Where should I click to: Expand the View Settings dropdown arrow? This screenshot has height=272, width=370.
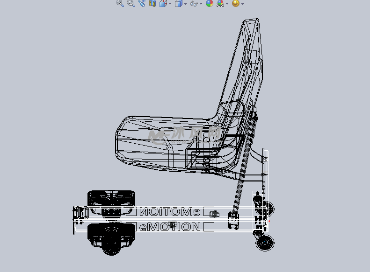(242, 4)
